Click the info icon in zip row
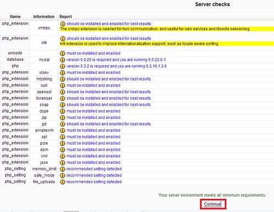 coord(63,118)
